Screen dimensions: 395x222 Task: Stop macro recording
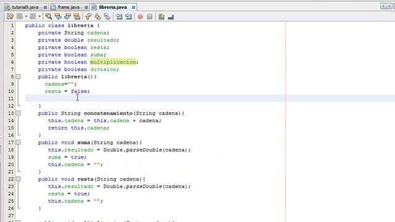149,17
